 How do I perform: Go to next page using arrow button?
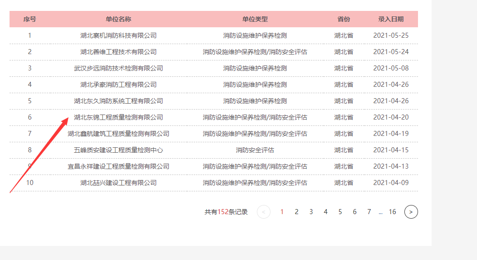point(411,212)
